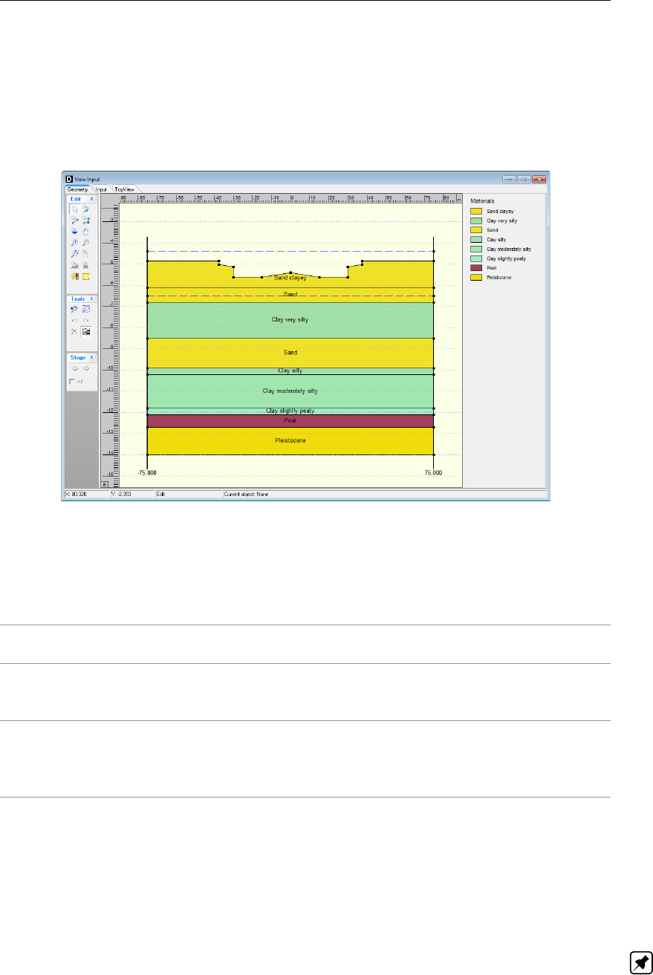Switch to the Geometry tab
The height and width of the screenshot is (975, 653).
point(77,189)
